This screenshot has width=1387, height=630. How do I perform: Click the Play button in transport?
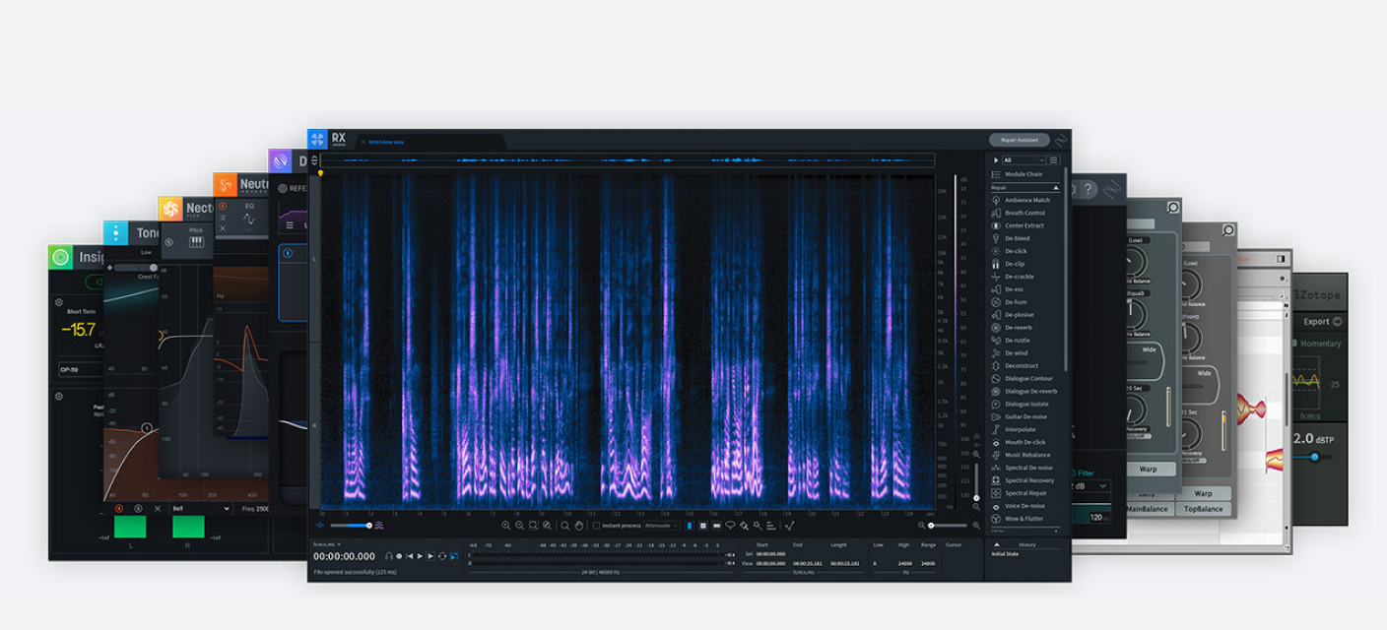coord(420,556)
